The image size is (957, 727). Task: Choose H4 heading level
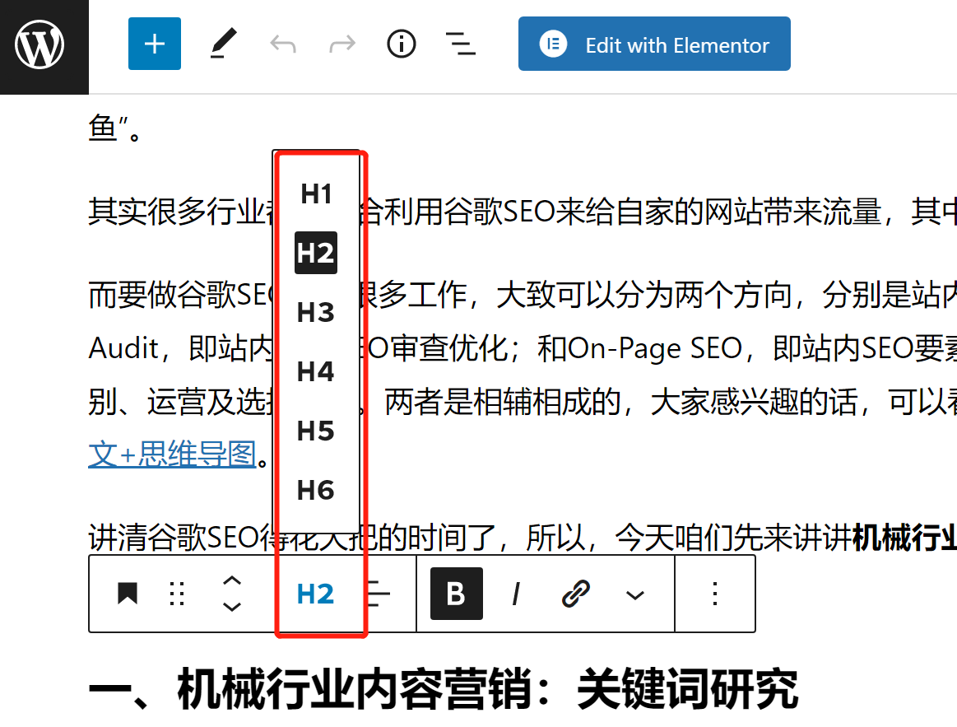click(x=316, y=371)
